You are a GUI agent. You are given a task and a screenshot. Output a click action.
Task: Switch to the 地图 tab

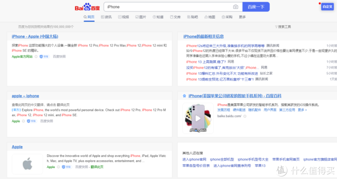pyautogui.click(x=210, y=17)
